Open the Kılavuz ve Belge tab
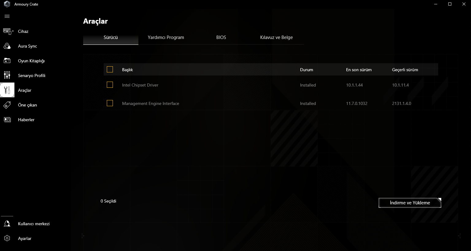The height and width of the screenshot is (251, 471). pyautogui.click(x=276, y=37)
